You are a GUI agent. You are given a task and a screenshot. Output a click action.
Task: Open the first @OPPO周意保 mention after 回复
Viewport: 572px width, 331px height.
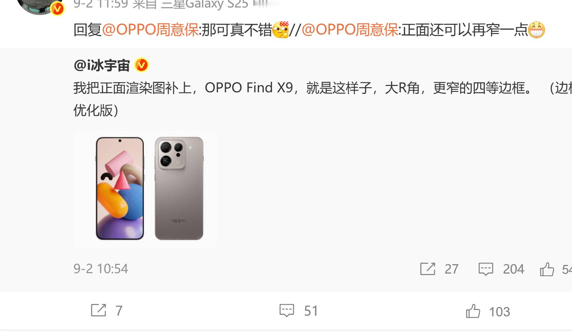150,30
